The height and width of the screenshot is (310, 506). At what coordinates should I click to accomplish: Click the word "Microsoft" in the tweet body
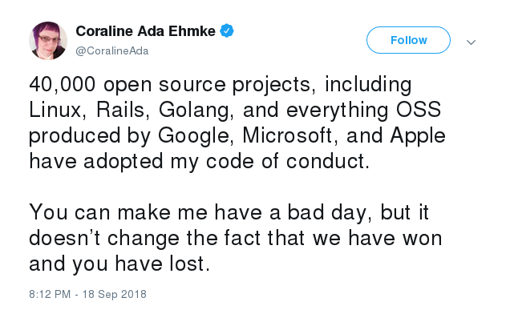[x=287, y=135]
